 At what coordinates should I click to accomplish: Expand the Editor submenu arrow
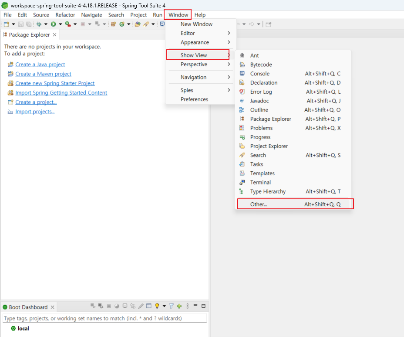[x=229, y=33]
